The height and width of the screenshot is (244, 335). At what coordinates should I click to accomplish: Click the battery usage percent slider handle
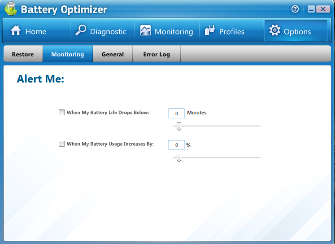(179, 158)
